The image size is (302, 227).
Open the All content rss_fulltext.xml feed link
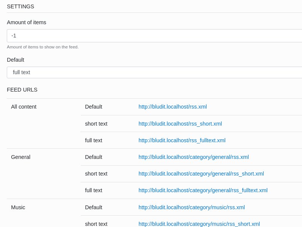pyautogui.click(x=182, y=140)
